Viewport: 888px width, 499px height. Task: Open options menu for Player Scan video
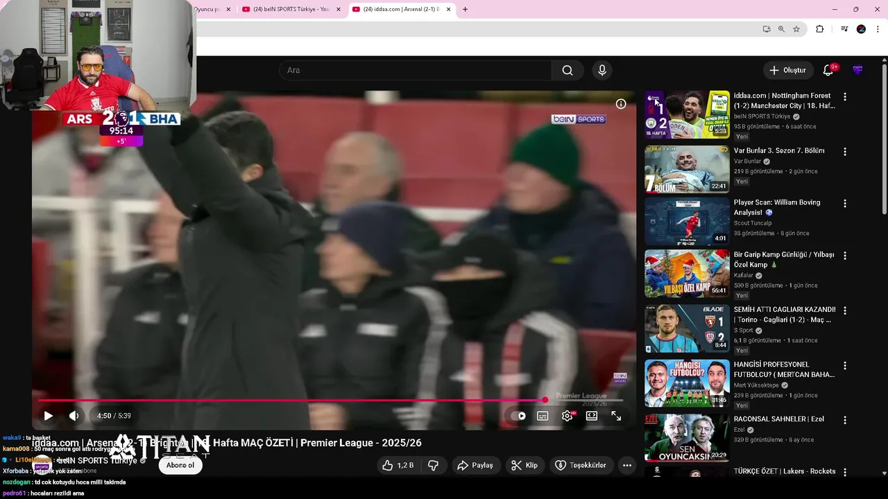pos(845,204)
